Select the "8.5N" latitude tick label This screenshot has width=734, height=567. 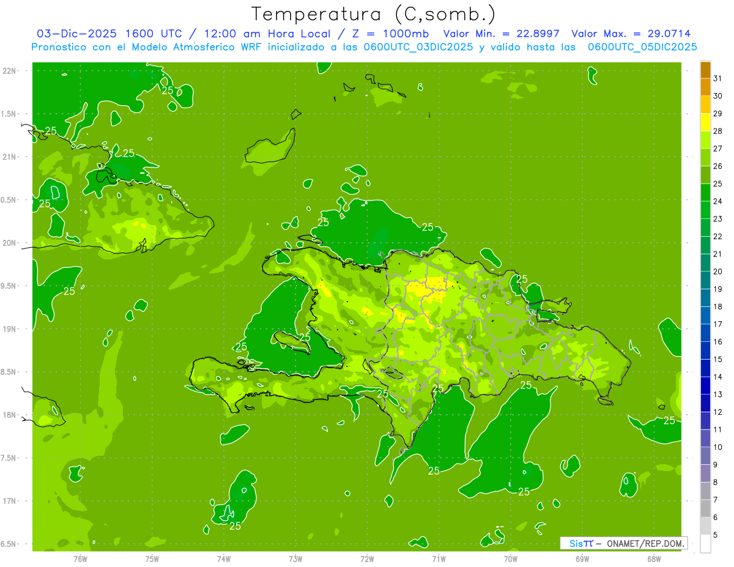click(x=9, y=372)
